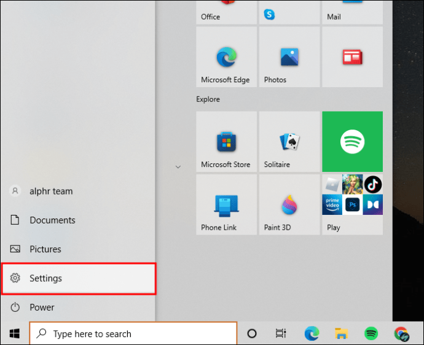This screenshot has width=424, height=345.
Task: Open the Phone Link tile
Action: point(226,204)
